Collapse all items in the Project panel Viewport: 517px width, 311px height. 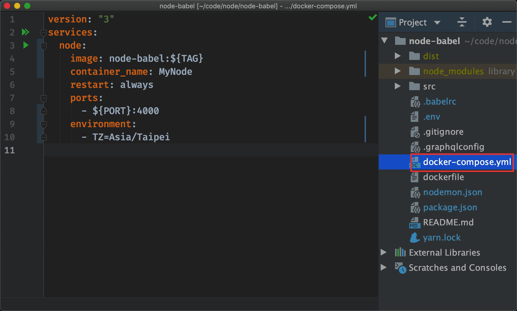click(x=462, y=22)
